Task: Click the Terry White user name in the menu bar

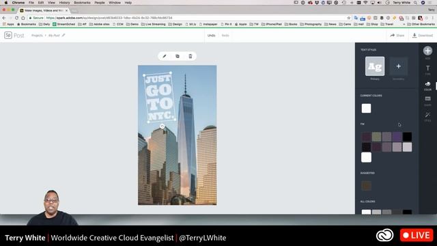Action: pos(401,3)
